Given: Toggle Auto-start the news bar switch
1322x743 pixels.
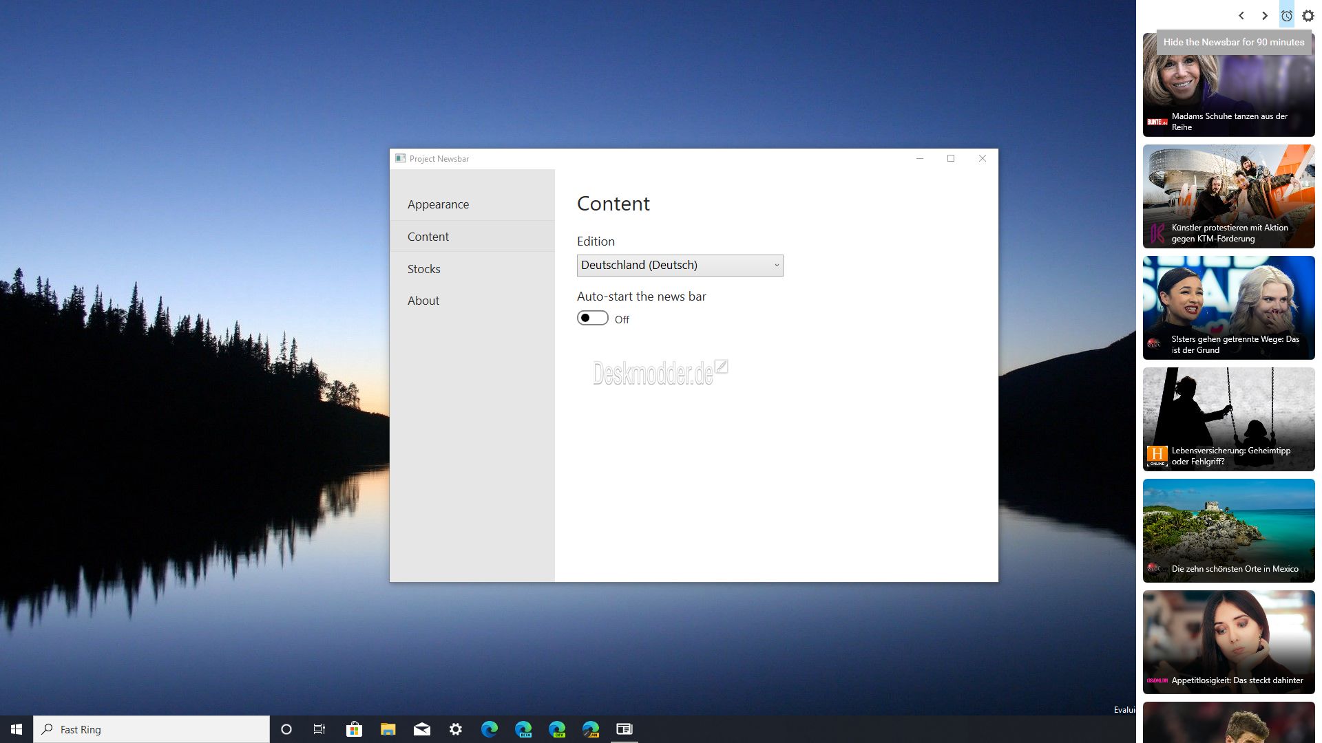Looking at the screenshot, I should (593, 318).
